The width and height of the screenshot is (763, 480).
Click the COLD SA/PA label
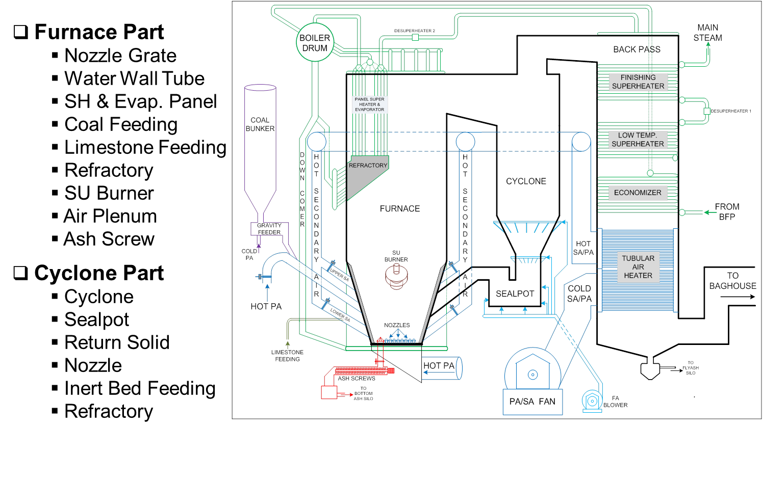(579, 294)
